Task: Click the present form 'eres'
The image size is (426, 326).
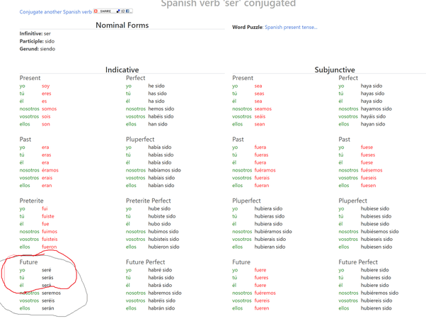Action: (x=47, y=94)
